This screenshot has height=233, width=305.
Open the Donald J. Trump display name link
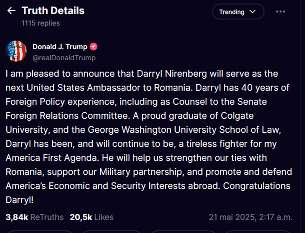point(60,47)
